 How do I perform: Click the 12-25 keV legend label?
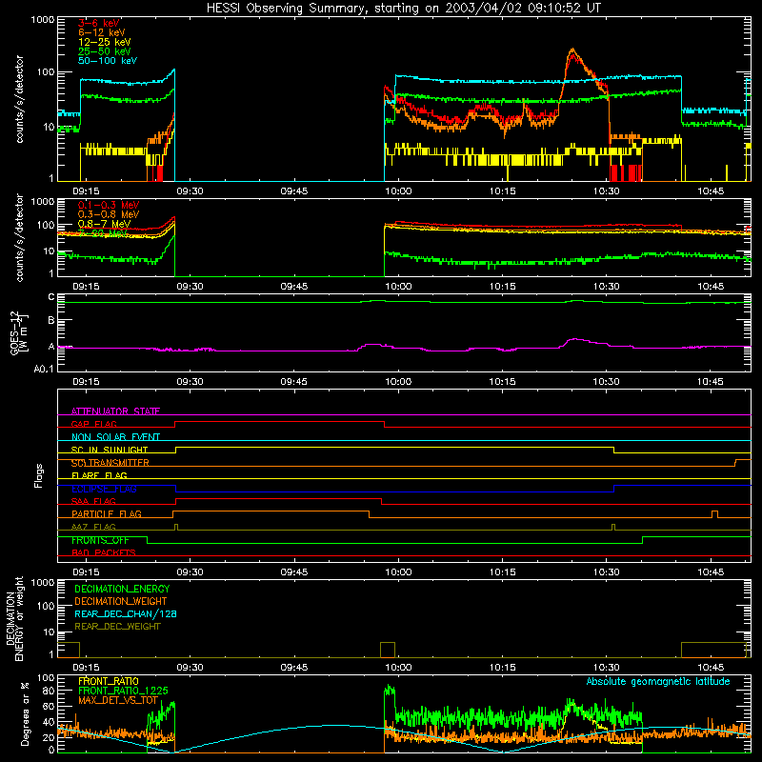click(x=105, y=42)
